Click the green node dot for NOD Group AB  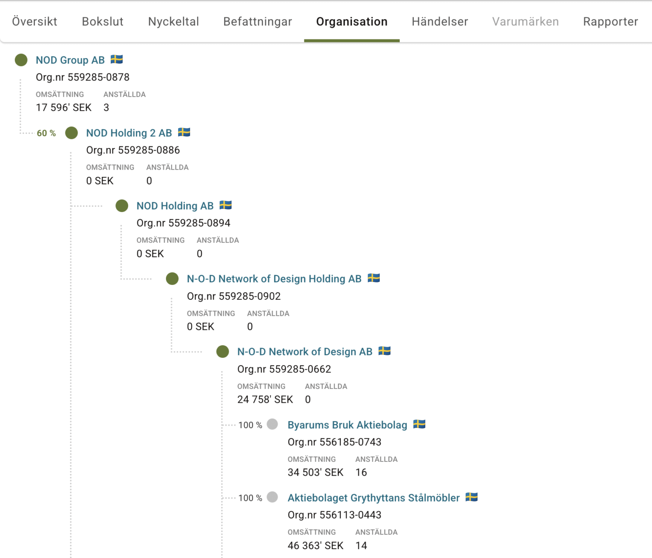click(21, 60)
